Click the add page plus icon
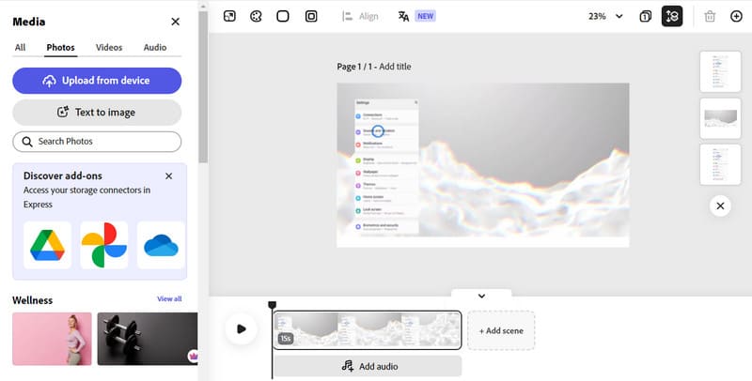This screenshot has width=752, height=381. (736, 16)
